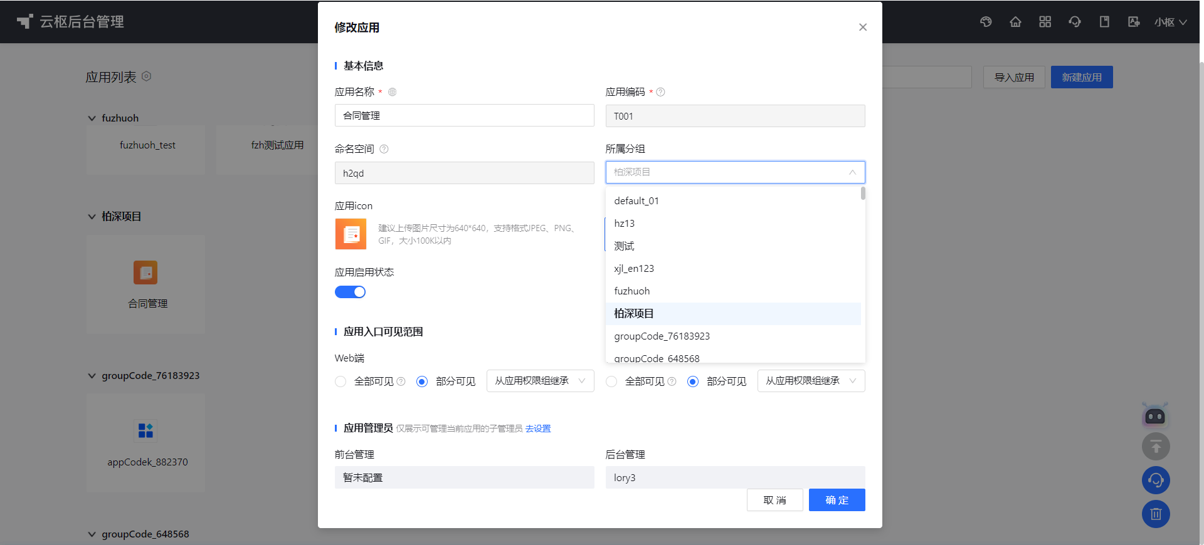Image resolution: width=1204 pixels, height=545 pixels.
Task: Click the headset support icon in header
Action: pyautogui.click(x=1075, y=22)
